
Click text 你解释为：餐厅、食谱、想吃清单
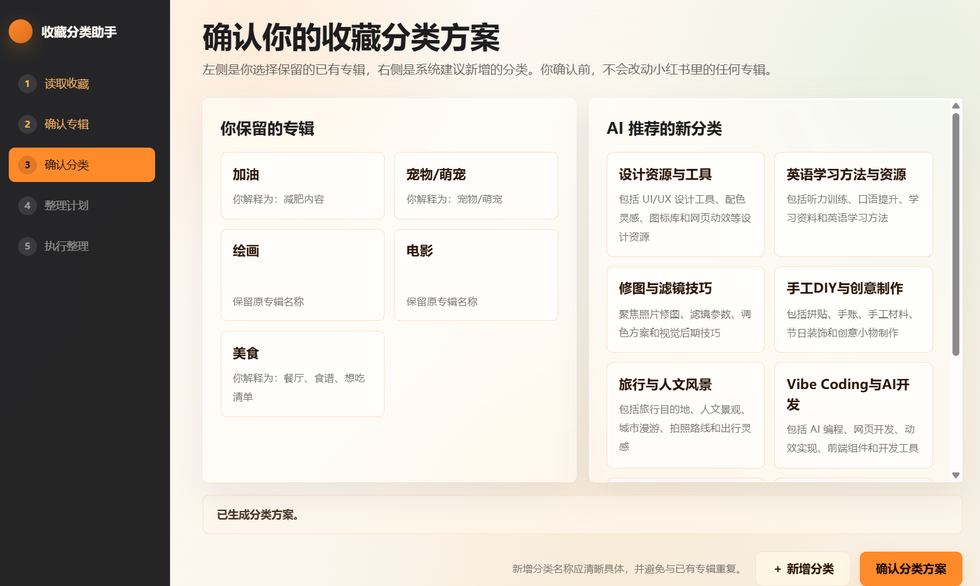pyautogui.click(x=299, y=388)
